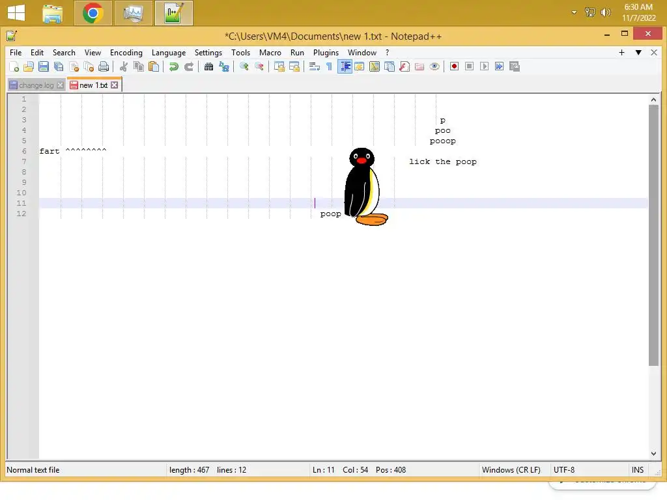
Task: Click the volume speaker tray icon
Action: 605,12
